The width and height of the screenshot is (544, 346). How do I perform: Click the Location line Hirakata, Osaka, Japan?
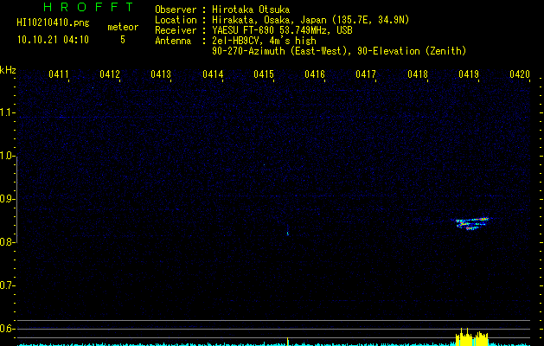coord(282,20)
